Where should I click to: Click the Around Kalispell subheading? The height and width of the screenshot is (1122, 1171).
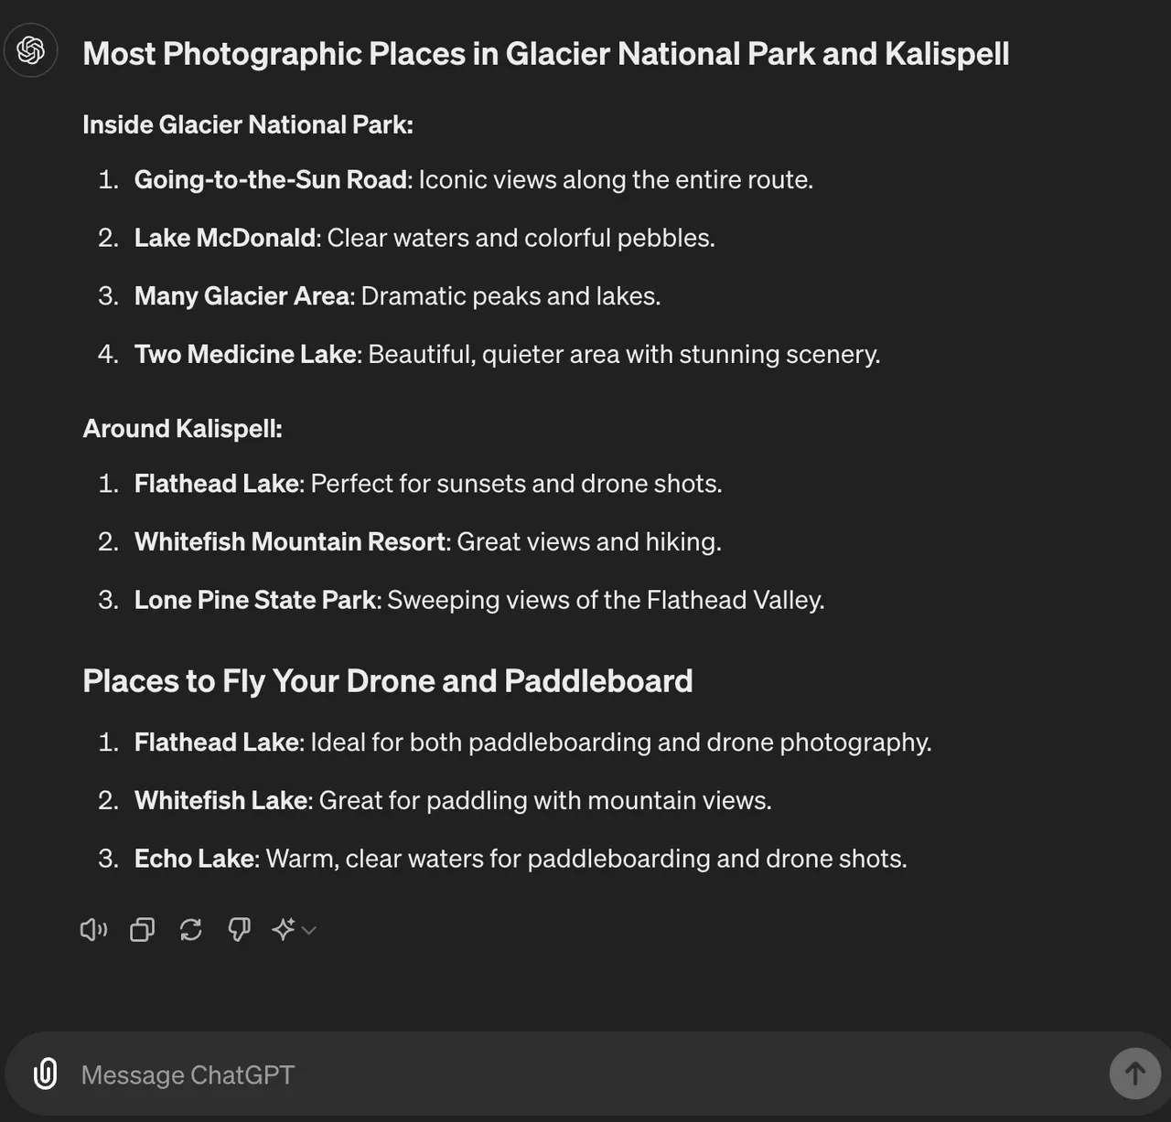(x=182, y=427)
